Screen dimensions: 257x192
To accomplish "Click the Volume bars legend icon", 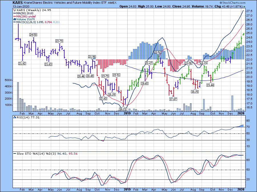I will [x=14, y=19].
